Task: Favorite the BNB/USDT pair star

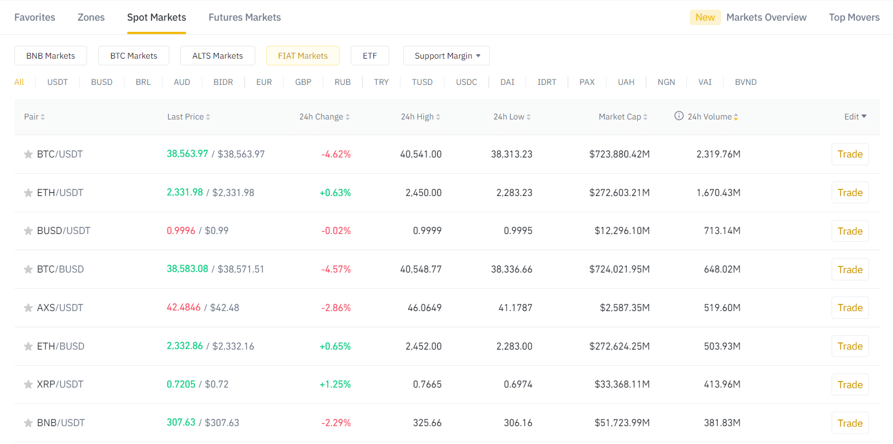Action: click(x=28, y=423)
